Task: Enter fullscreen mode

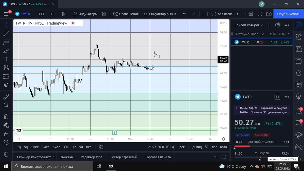Action: (x=260, y=14)
